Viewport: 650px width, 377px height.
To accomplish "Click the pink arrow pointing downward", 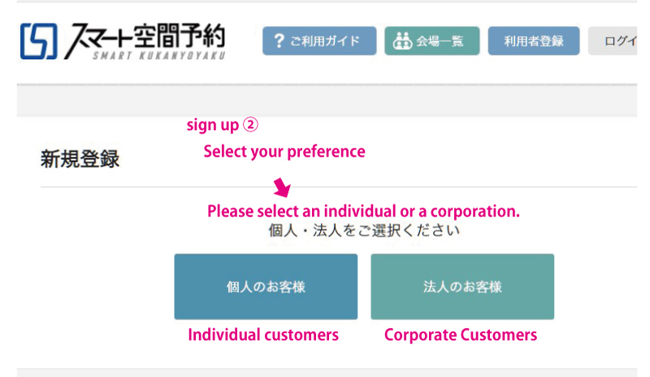I will pyautogui.click(x=282, y=188).
